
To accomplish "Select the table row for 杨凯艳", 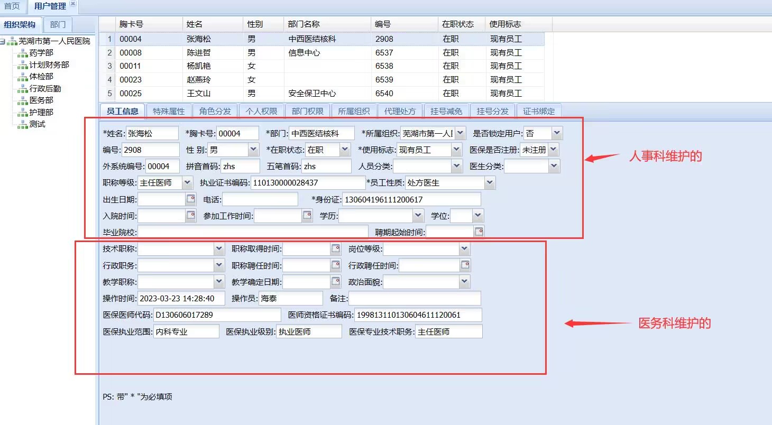I will click(321, 66).
